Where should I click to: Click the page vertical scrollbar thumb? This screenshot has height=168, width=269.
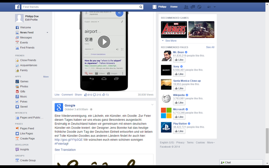(x=267, y=141)
